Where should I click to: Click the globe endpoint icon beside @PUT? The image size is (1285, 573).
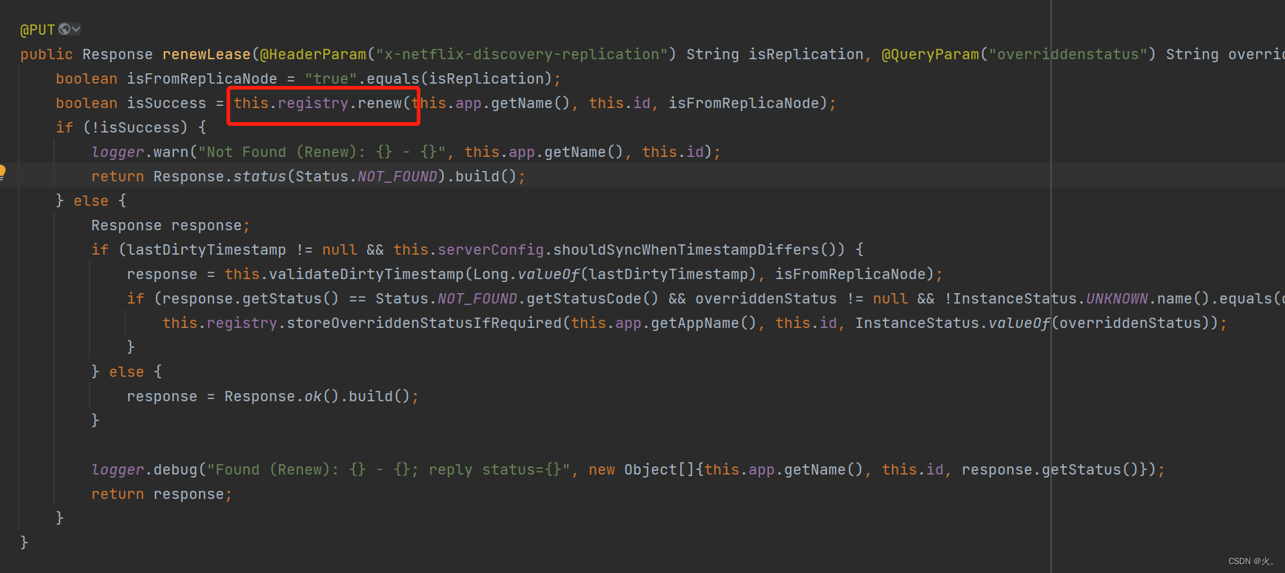coord(64,29)
